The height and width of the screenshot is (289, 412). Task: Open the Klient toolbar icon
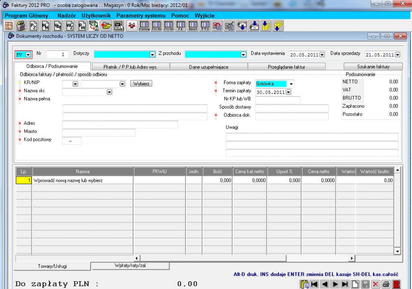pyautogui.click(x=193, y=26)
